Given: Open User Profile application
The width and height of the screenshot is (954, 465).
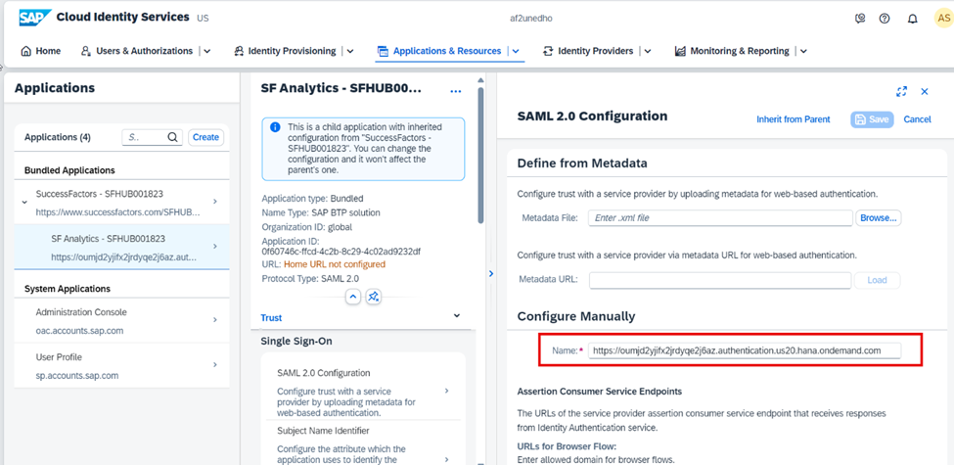Looking at the screenshot, I should pos(121,366).
